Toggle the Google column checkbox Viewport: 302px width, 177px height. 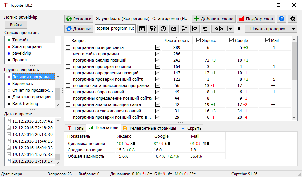[231, 40]
